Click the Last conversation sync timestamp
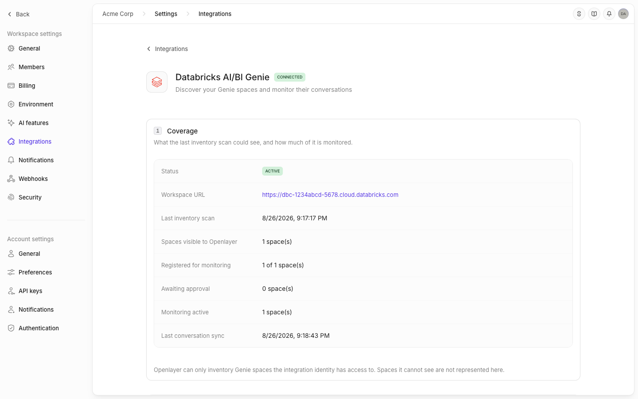The height and width of the screenshot is (399, 638). coord(296,336)
